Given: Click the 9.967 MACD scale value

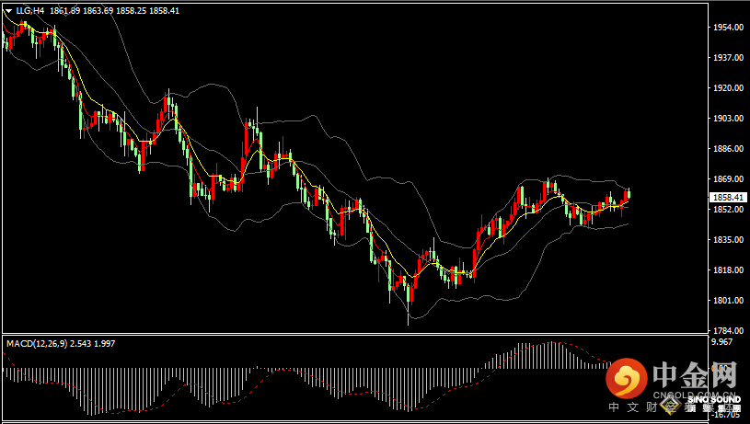Looking at the screenshot, I should (x=722, y=342).
